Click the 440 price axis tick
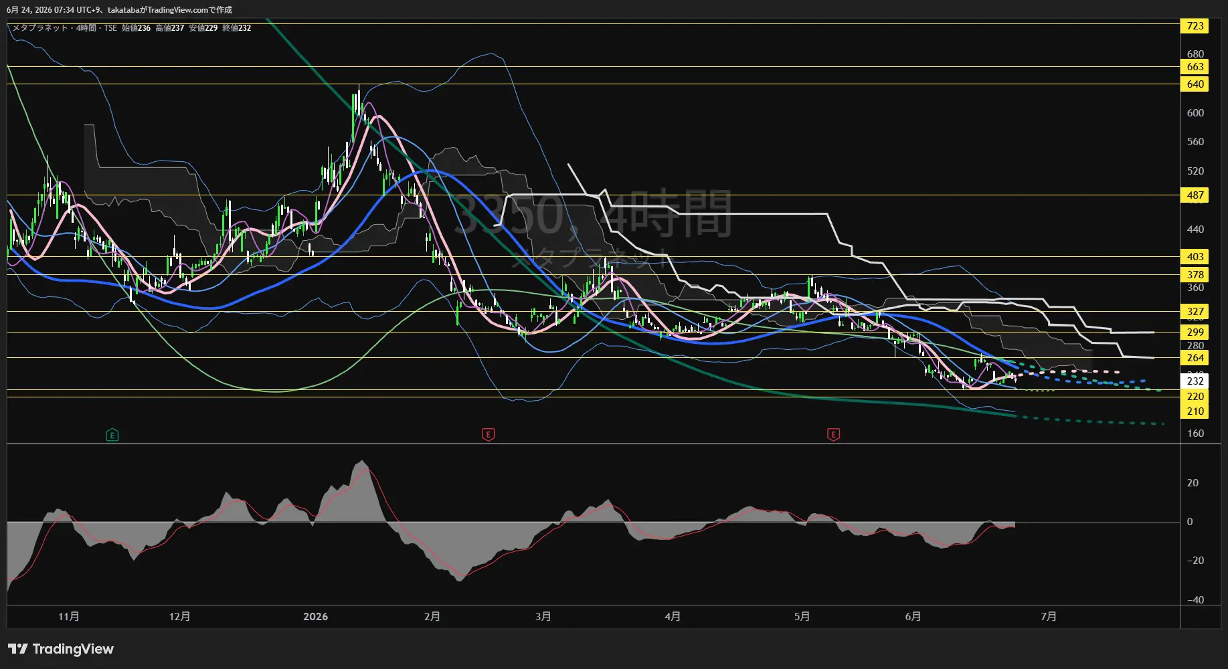This screenshot has width=1228, height=669. coord(1195,229)
